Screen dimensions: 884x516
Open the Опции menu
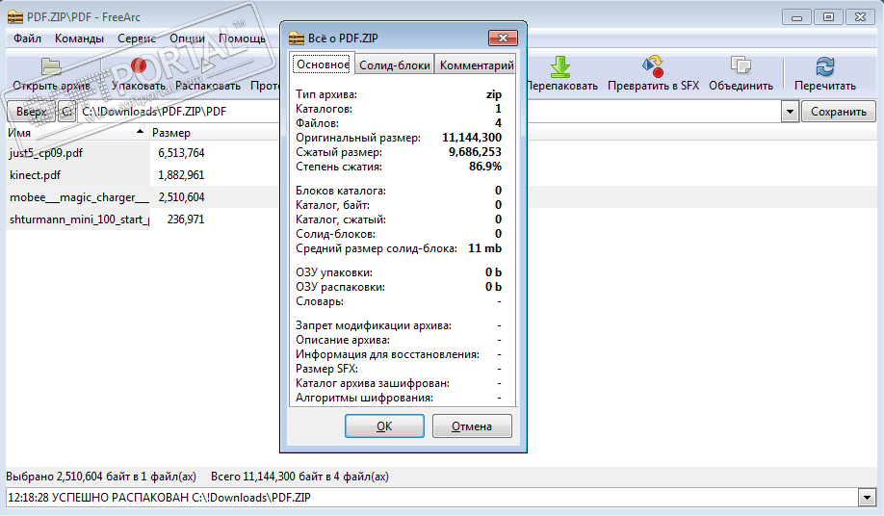click(x=187, y=39)
